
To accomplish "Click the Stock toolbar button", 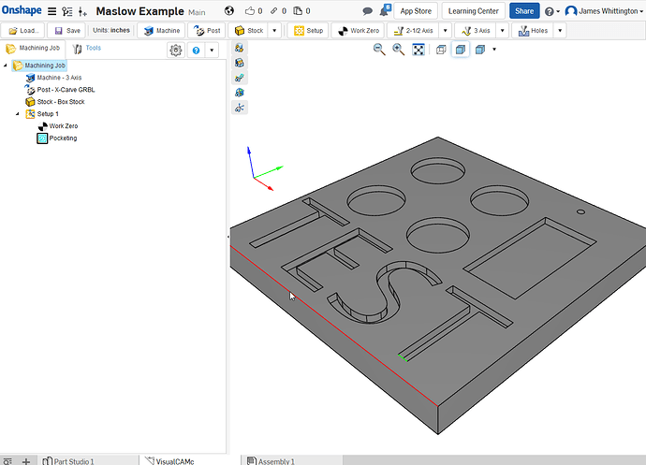I will tap(248, 31).
